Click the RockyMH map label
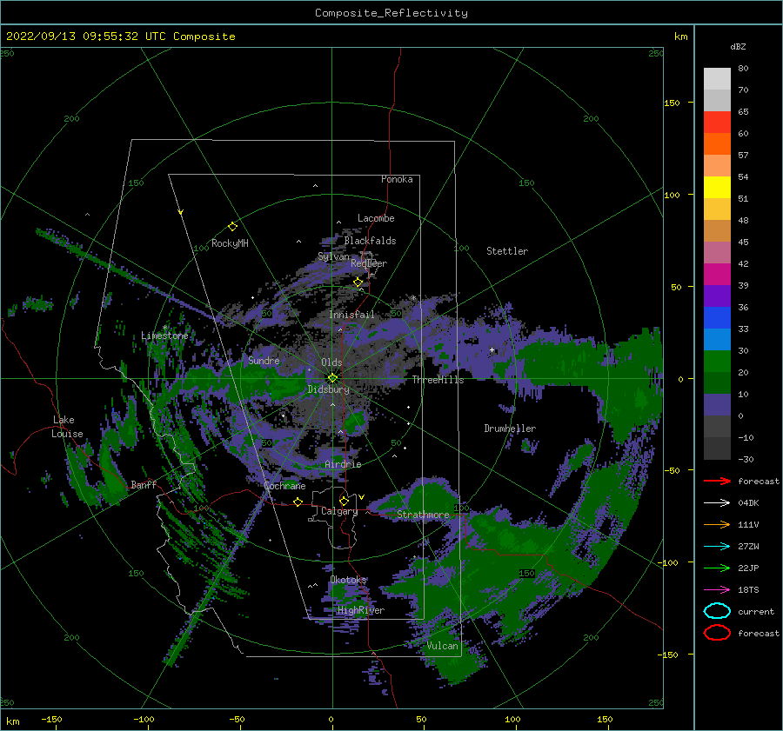 pos(230,243)
